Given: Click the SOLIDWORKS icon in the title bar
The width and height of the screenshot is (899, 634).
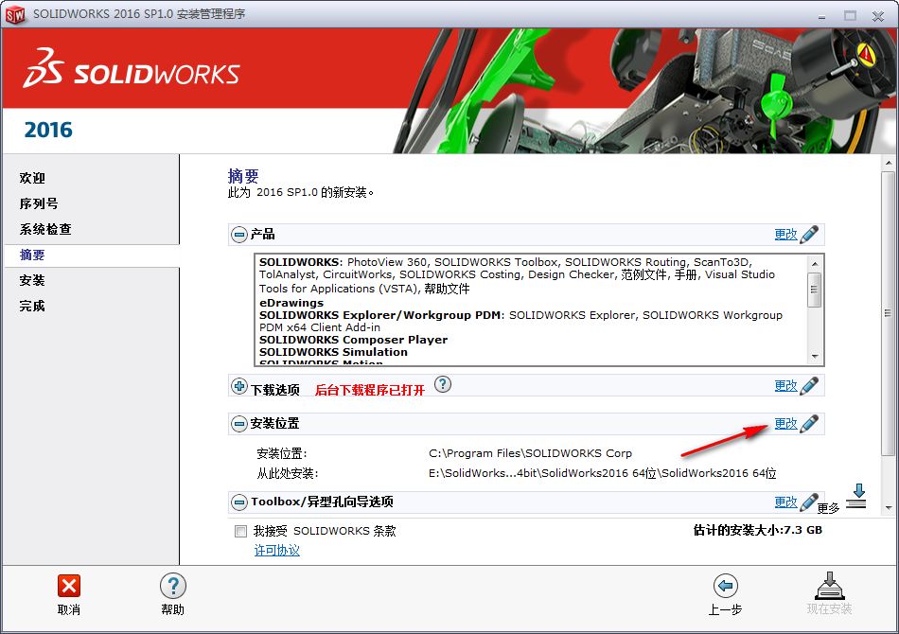Looking at the screenshot, I should point(15,15).
